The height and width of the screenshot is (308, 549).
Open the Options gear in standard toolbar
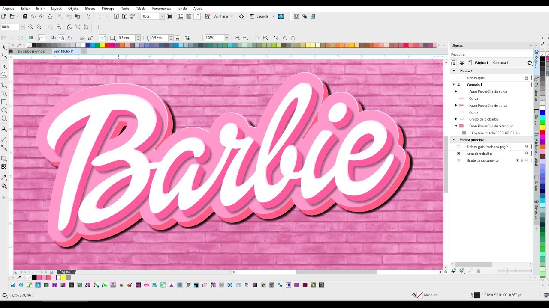click(241, 16)
